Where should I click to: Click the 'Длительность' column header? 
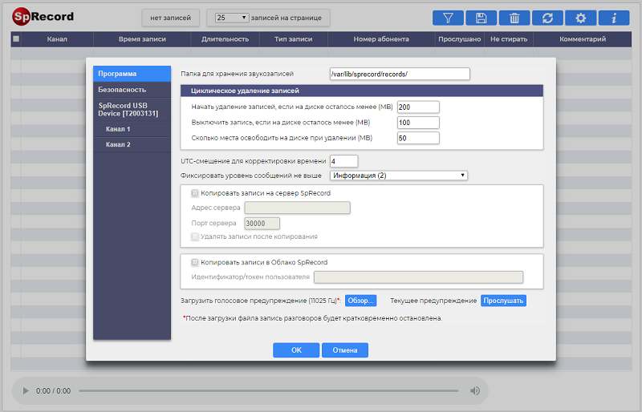click(x=226, y=39)
